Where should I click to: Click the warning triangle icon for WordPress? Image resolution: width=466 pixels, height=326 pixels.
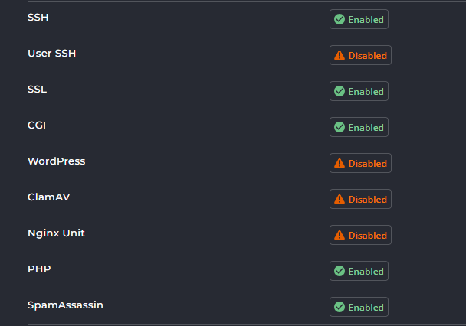340,163
